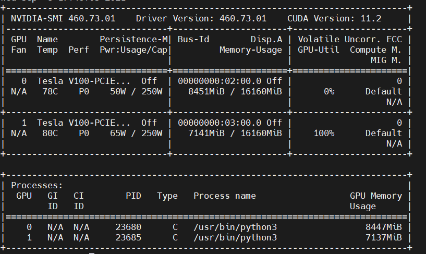Click the 78C temperature value
Screen dimensions: 426x254
[x=50, y=92]
